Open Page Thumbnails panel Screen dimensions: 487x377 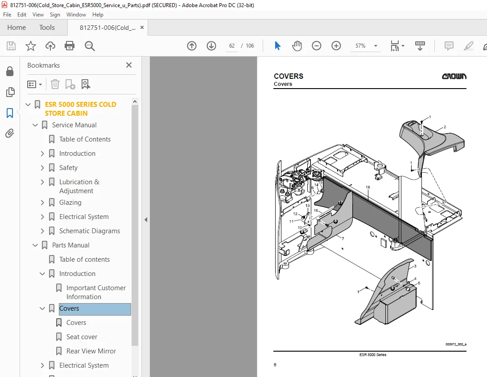[10, 92]
